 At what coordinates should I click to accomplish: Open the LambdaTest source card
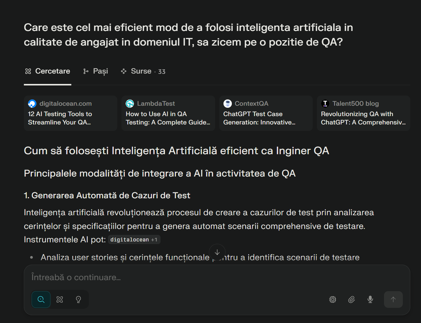coord(168,113)
